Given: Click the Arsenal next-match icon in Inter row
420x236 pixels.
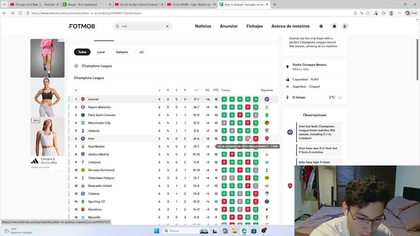Looking at the screenshot, I should pos(267,139).
